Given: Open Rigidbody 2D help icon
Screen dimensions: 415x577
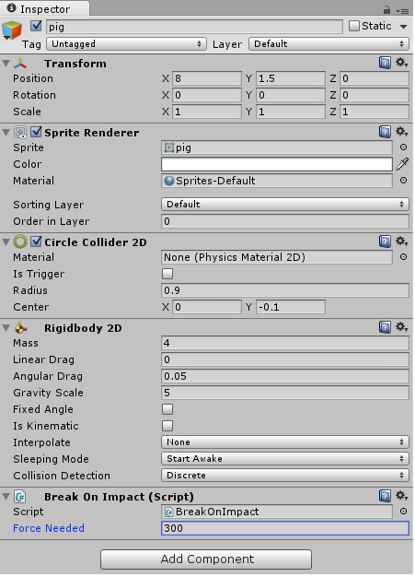Looking at the screenshot, I should 385,327.
